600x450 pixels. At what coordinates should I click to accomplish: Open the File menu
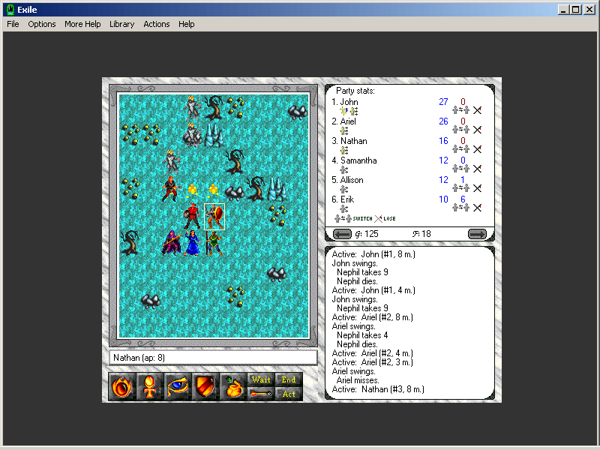(x=13, y=24)
